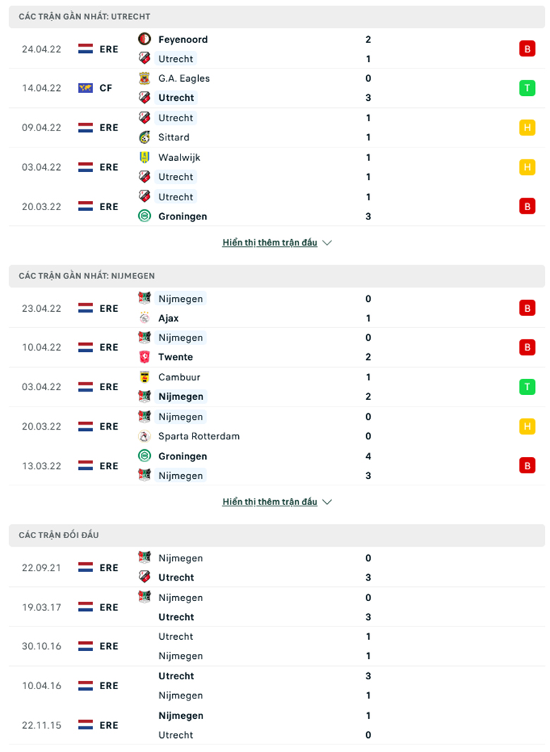Click the Feyenoord club logo

145,39
